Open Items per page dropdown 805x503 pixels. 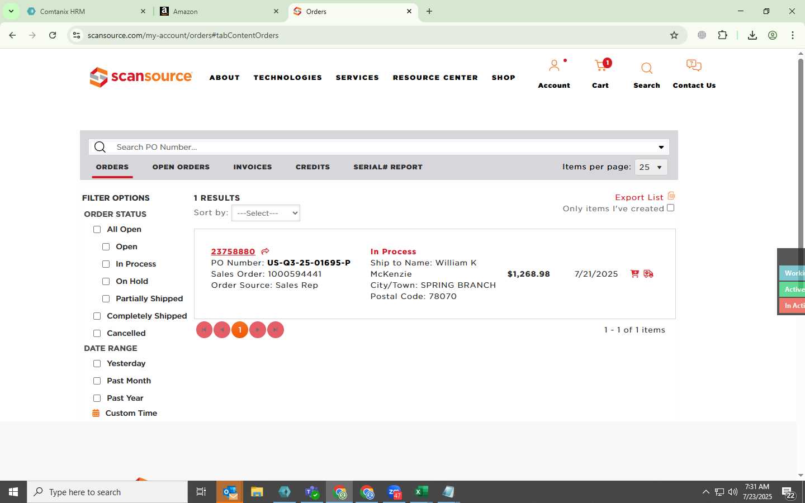pos(651,167)
